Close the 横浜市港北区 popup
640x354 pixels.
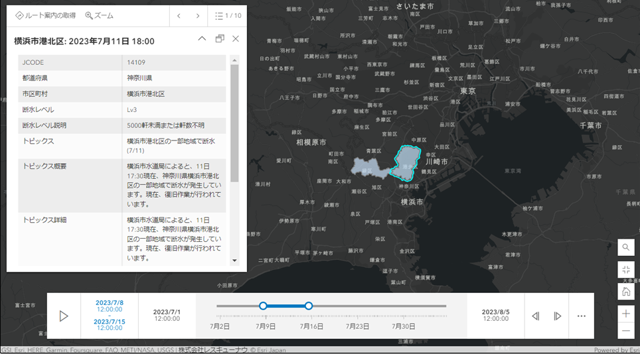click(235, 39)
